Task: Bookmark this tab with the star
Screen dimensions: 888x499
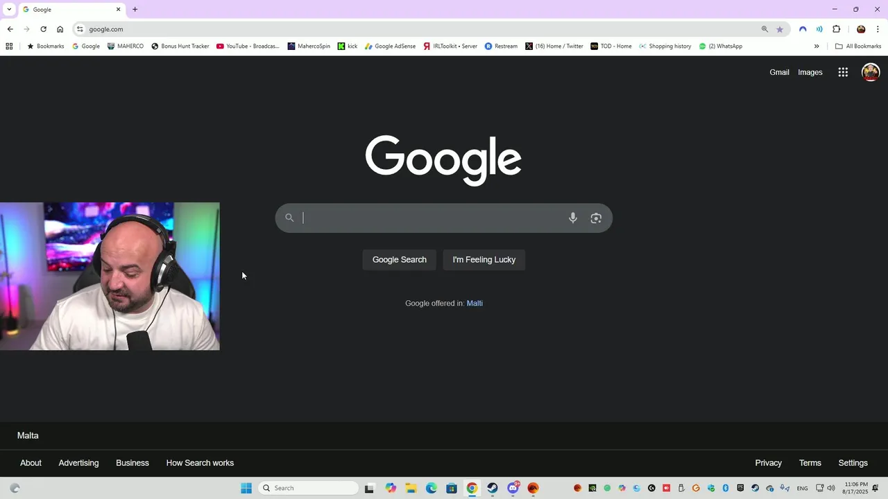Action: pos(780,29)
